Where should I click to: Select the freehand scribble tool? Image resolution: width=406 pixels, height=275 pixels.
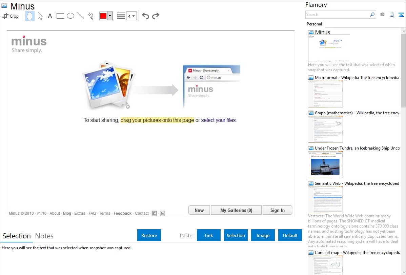pyautogui.click(x=91, y=16)
